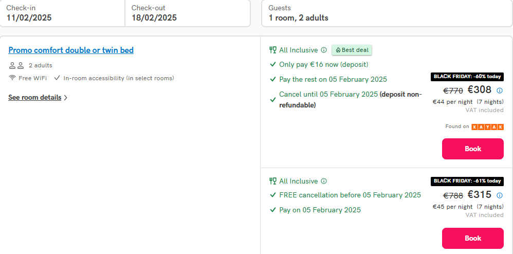The height and width of the screenshot is (254, 513).
Task: Click the BLACK FRIDAY -61% today badge
Action: (467, 181)
